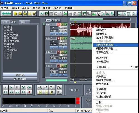The width and height of the screenshot is (139, 113).
Task: Expand the 波形振幅 tree node
Action: (x=5, y=38)
